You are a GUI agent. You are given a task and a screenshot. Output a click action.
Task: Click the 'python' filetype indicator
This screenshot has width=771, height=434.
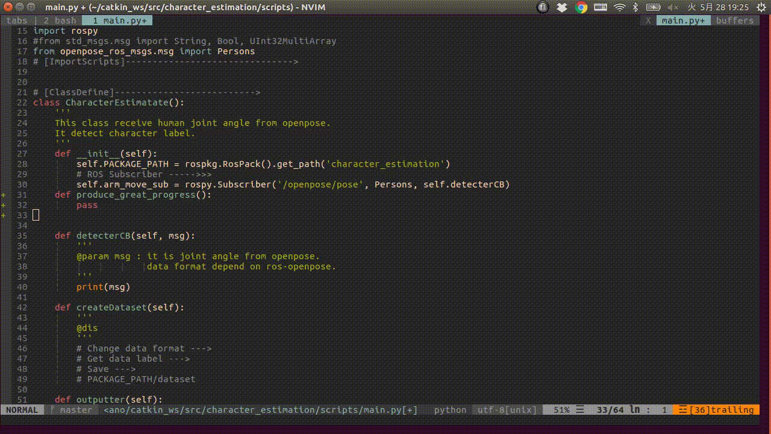(x=450, y=410)
